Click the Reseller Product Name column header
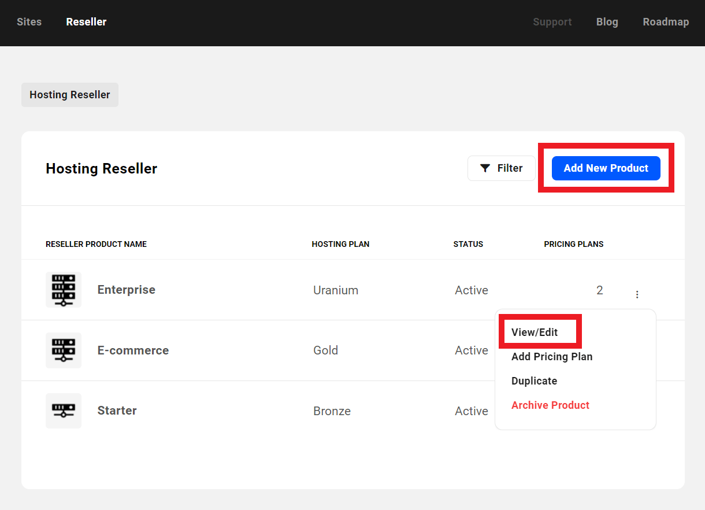The width and height of the screenshot is (705, 510). click(x=97, y=244)
